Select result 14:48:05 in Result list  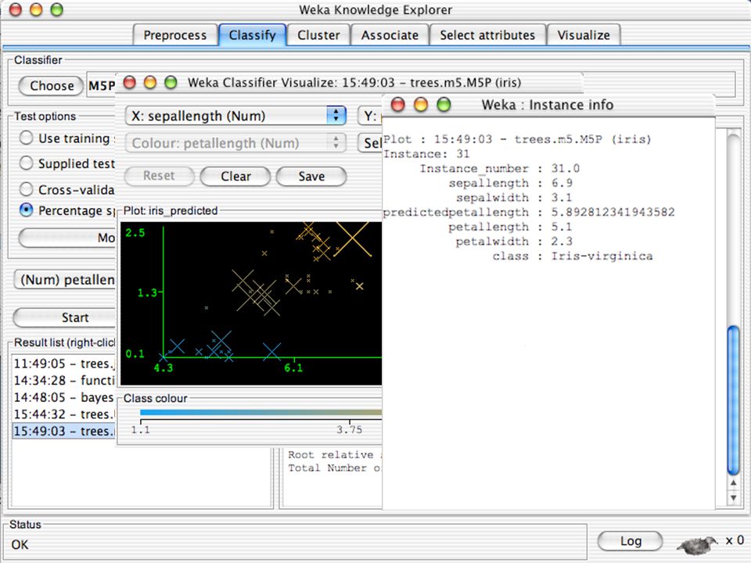tap(63, 397)
